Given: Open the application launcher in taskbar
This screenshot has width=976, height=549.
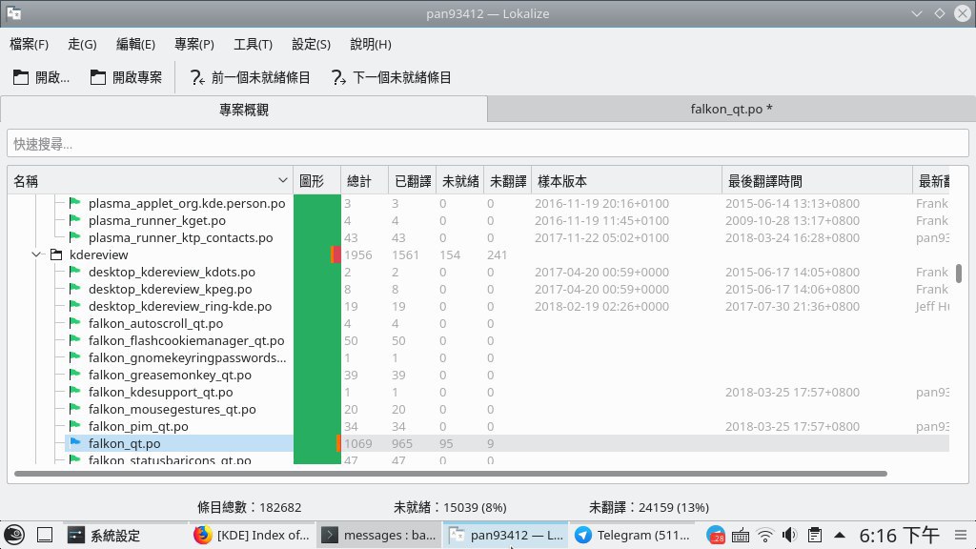Looking at the screenshot, I should click(13, 535).
